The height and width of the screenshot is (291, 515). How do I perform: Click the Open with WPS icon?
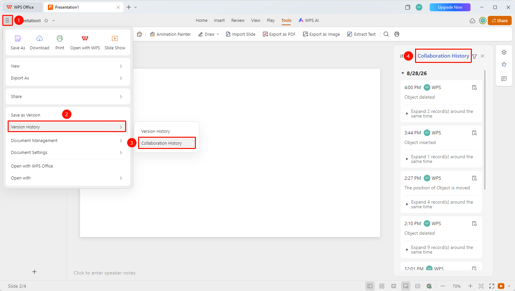coord(85,39)
